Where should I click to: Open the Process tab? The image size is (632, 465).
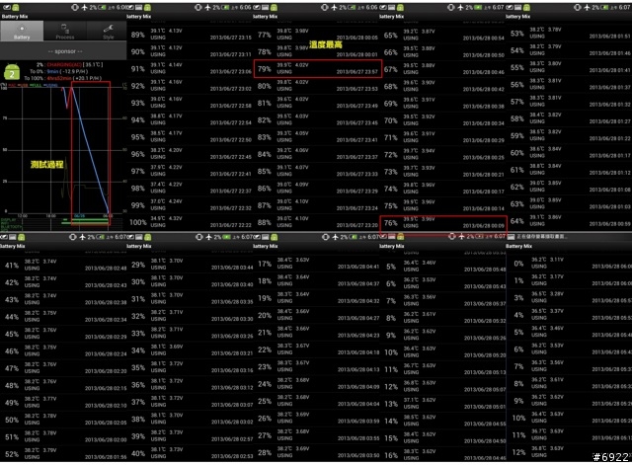point(65,31)
